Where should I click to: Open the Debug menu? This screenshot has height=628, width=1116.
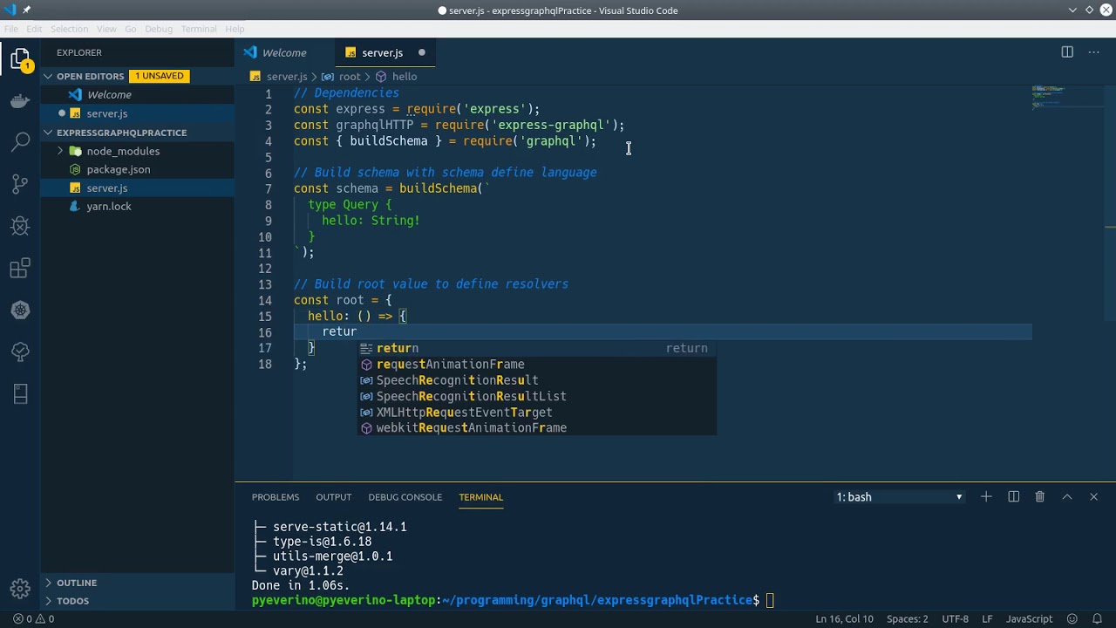pyautogui.click(x=159, y=29)
